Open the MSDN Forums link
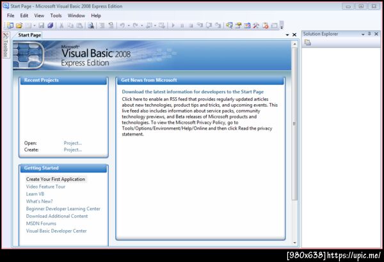Viewport: 384px width, 262px height. pos(41,224)
